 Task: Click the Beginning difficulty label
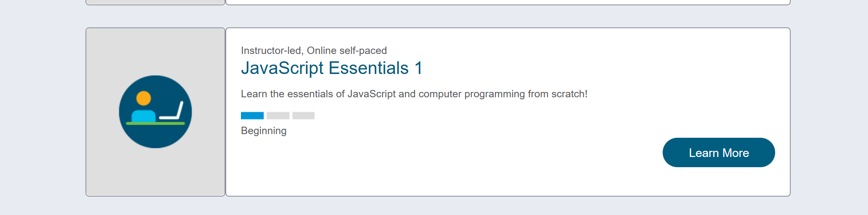264,131
